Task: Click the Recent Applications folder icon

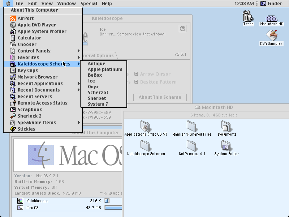Action: [13, 84]
